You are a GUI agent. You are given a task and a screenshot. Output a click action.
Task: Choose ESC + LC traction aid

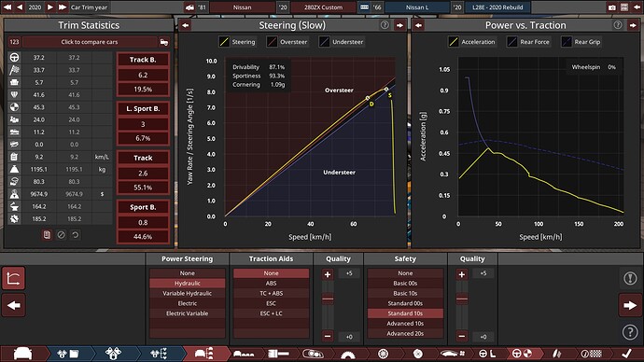271,313
